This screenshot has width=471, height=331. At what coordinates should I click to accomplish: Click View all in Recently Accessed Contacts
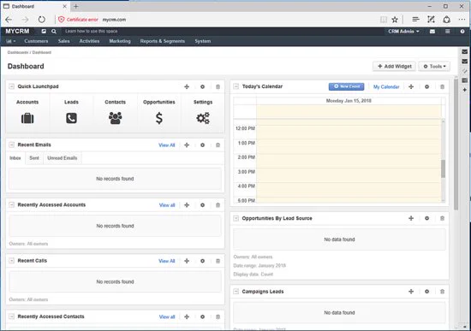click(167, 316)
